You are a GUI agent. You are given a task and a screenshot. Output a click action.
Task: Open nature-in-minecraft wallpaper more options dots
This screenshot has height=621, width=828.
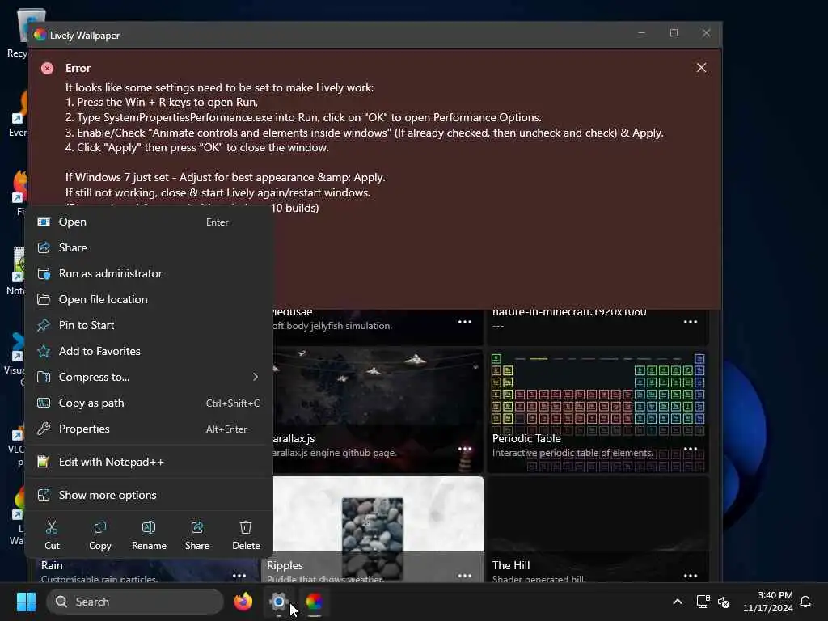click(691, 322)
